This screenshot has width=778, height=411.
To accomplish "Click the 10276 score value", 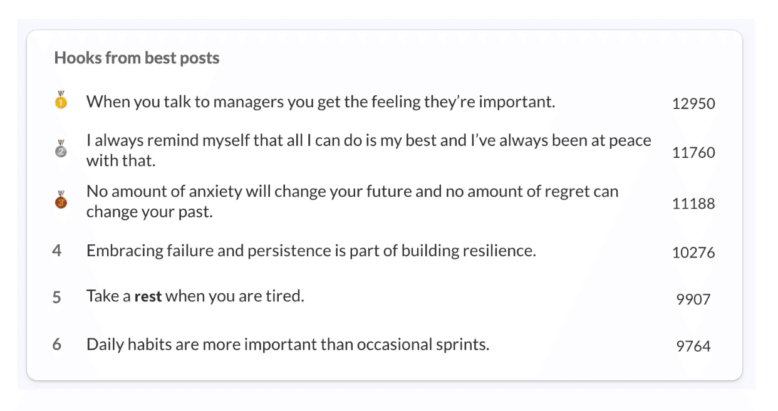I will tap(693, 253).
